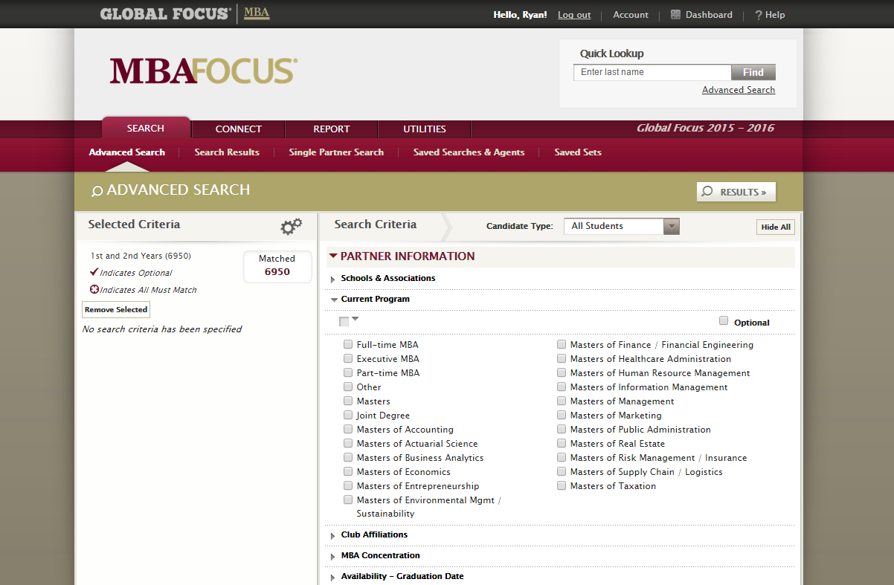Select the Masters of Taxation checkbox
Image resolution: width=894 pixels, height=585 pixels.
click(562, 486)
